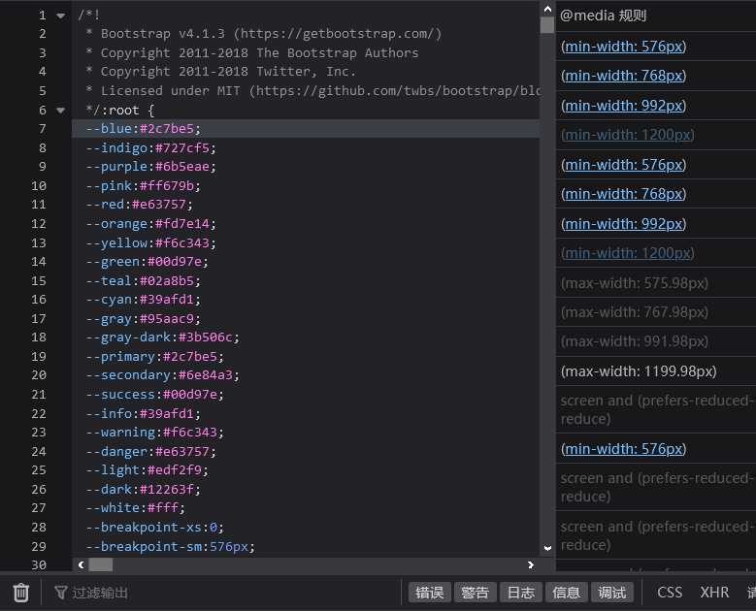Toggle the 调试 debug filter
This screenshot has width=756, height=611.
coord(611,593)
